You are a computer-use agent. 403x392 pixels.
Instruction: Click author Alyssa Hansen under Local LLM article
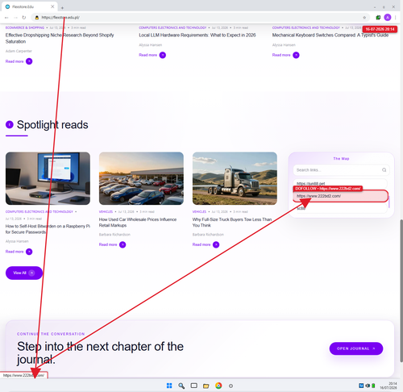coord(151,45)
